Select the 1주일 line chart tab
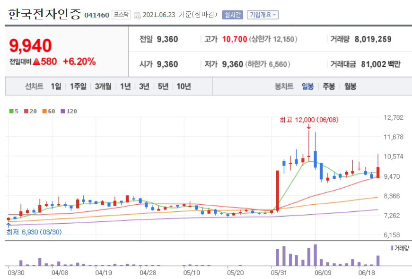412x279 pixels. click(78, 86)
